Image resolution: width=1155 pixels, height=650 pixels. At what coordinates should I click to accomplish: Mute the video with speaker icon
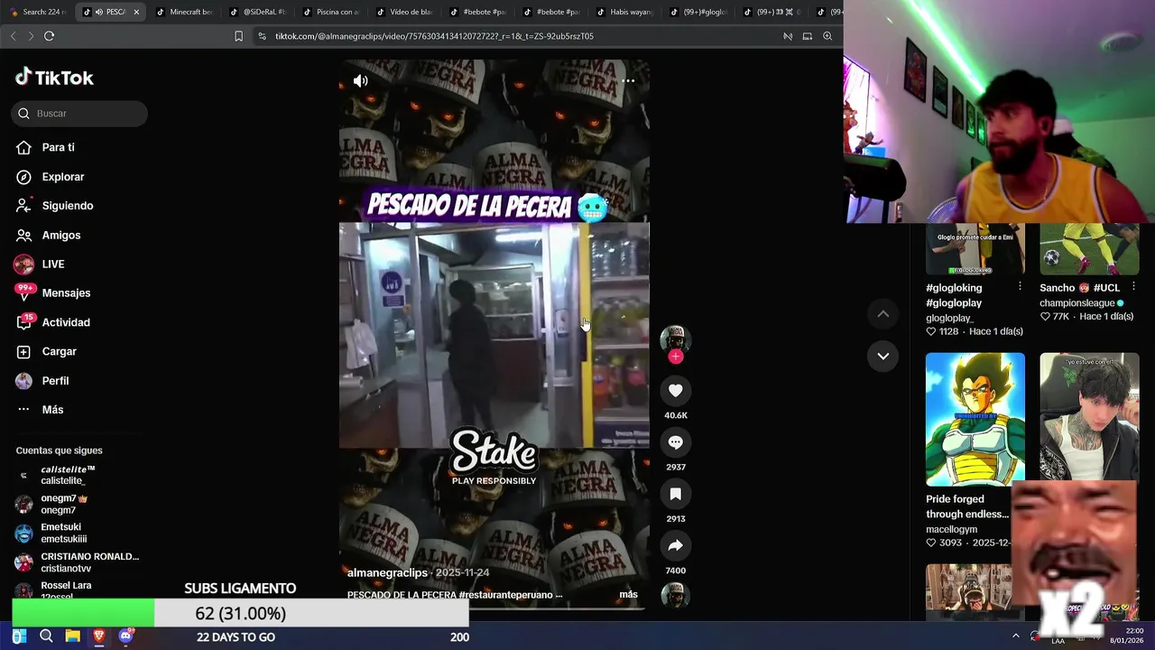pyautogui.click(x=360, y=80)
